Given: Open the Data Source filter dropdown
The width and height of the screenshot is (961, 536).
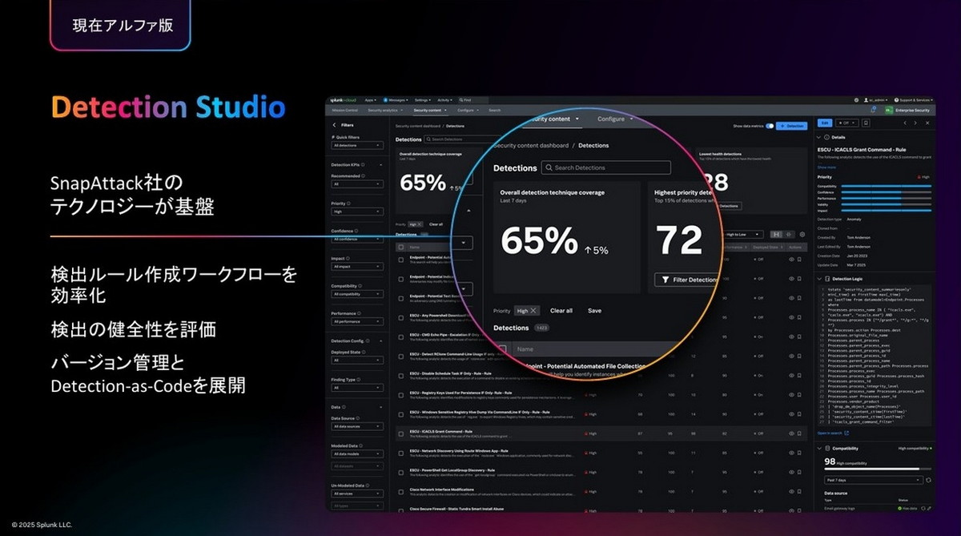Looking at the screenshot, I should (x=356, y=427).
